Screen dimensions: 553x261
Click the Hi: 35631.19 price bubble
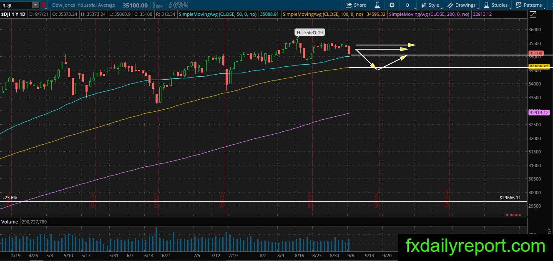[x=309, y=32]
